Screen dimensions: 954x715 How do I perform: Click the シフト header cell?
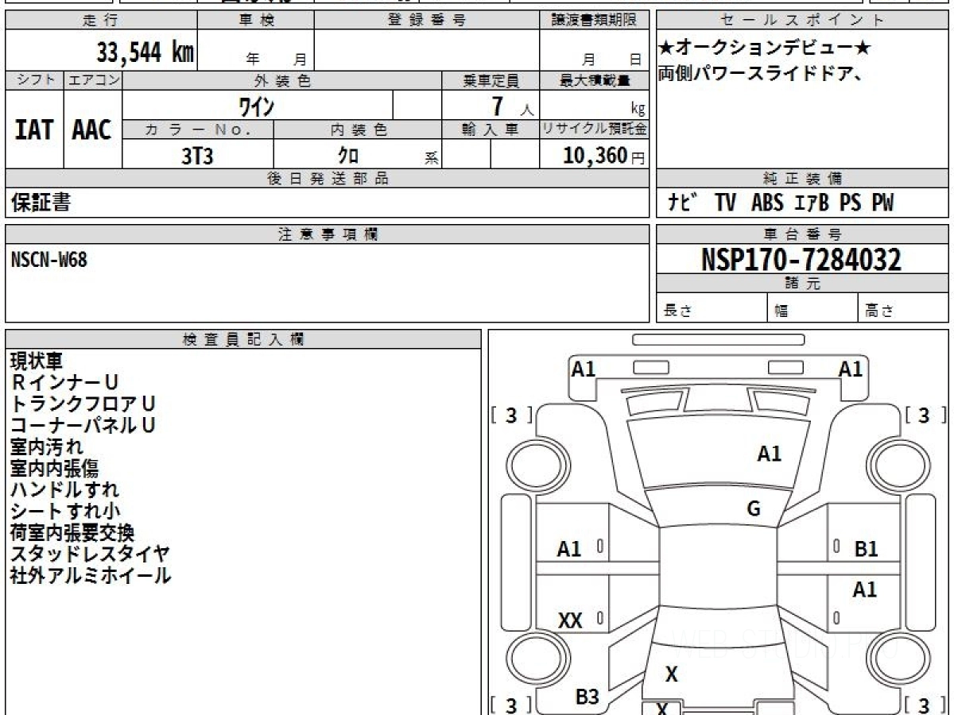point(35,80)
